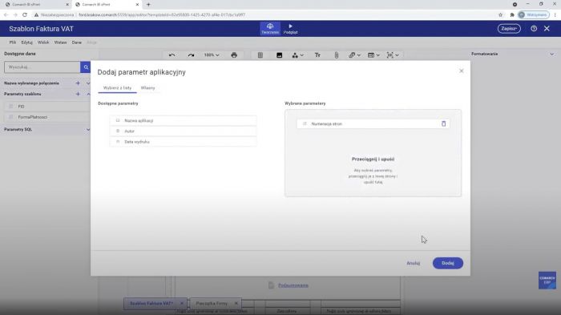Viewport: 561px width, 315px height.
Task: Click the Wyszukaj search field
Action: tap(42, 67)
